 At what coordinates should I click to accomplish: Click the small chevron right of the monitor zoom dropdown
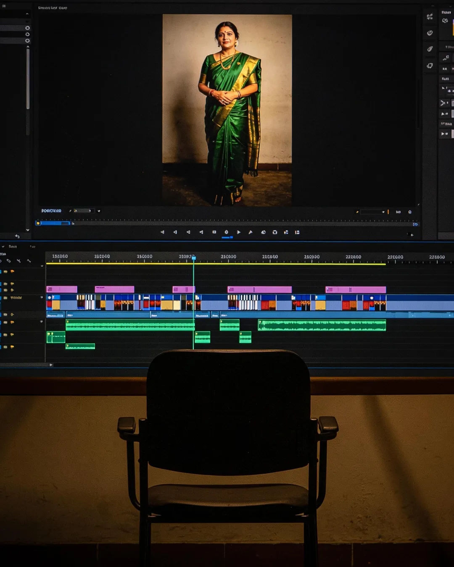tap(99, 211)
